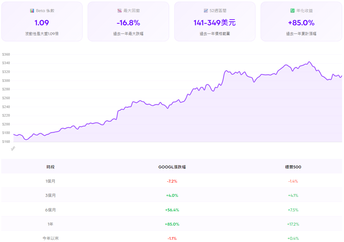Click the -16.8% drawdown value
The height and width of the screenshot is (242, 344).
128,23
